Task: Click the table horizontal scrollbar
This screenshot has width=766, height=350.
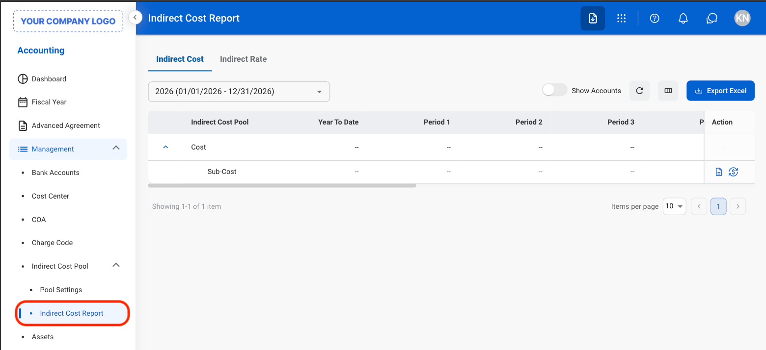Action: [x=282, y=186]
